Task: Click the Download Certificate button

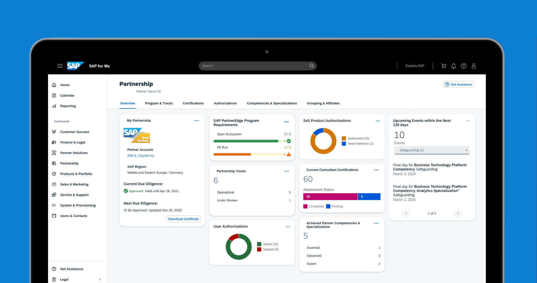Action: click(183, 219)
